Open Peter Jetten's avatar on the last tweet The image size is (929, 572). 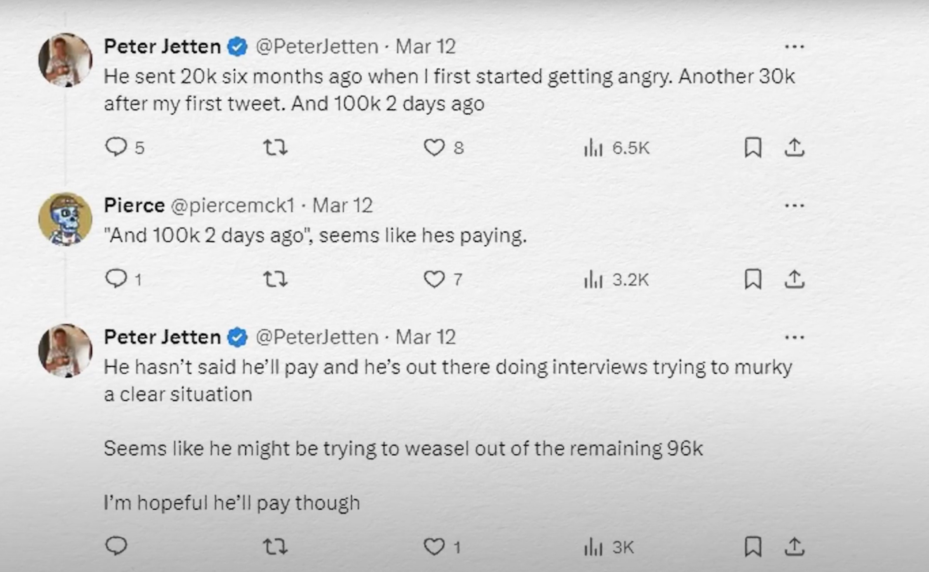(65, 350)
